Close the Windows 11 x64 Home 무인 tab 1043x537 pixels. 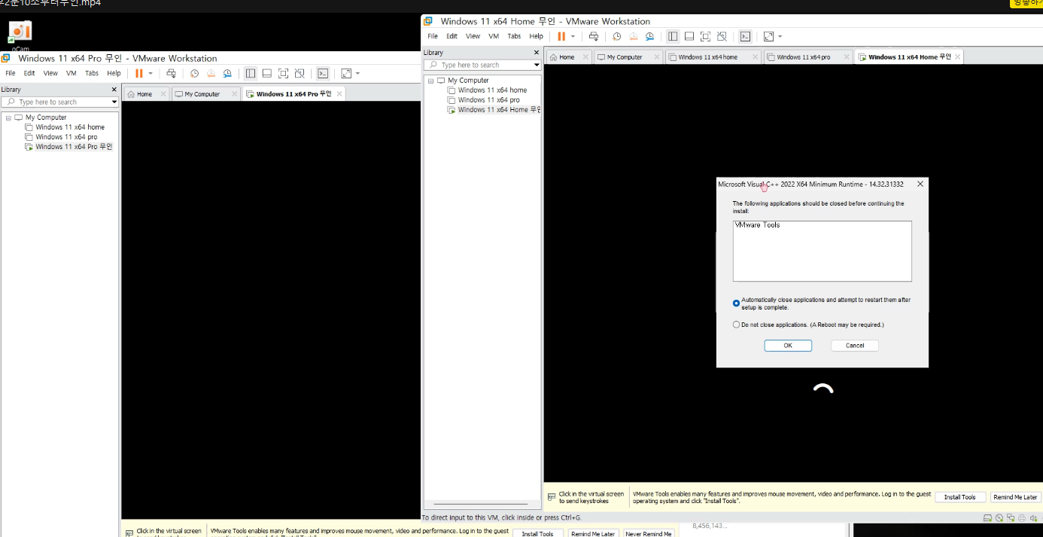pyautogui.click(x=958, y=57)
